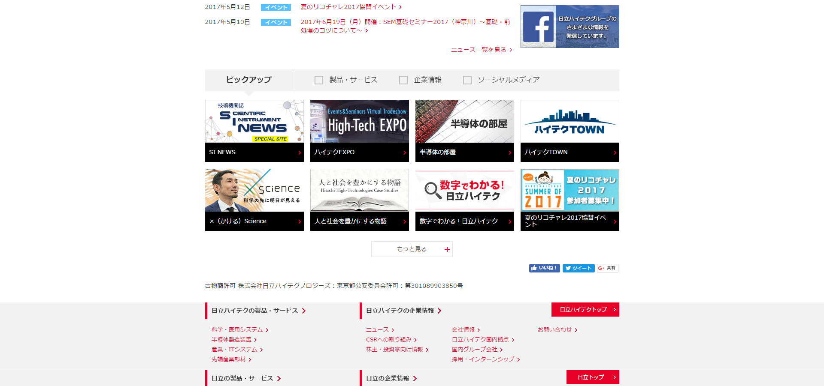Open ハイテクTOWN via its arrow icon

pos(615,152)
